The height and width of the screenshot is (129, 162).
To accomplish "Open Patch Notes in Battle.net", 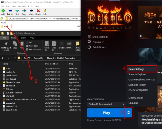I will click(97, 47).
